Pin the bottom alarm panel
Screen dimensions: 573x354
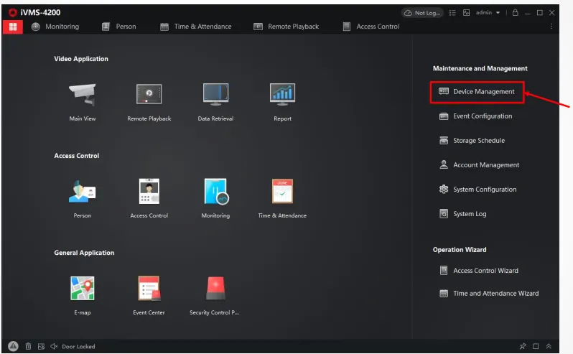[523, 346]
